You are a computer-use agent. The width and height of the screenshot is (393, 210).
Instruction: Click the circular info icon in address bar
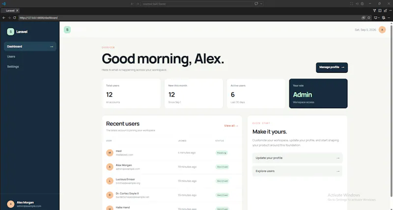tap(369, 18)
